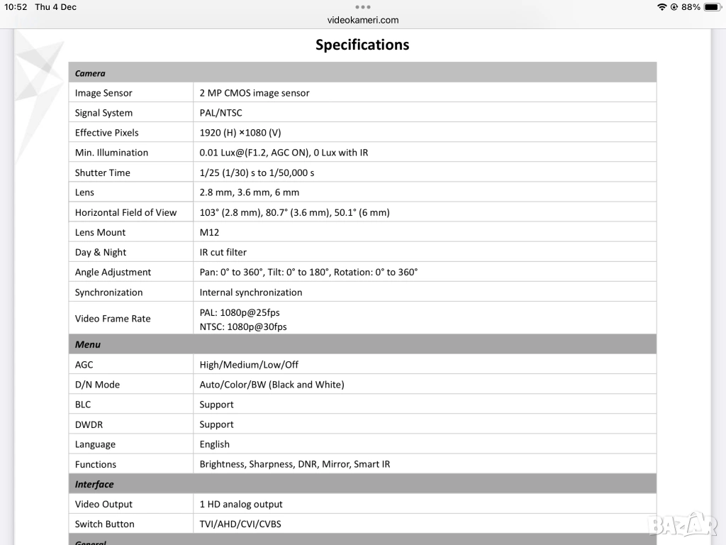The height and width of the screenshot is (545, 726).
Task: Select the Camera section header
Action: tap(90, 73)
